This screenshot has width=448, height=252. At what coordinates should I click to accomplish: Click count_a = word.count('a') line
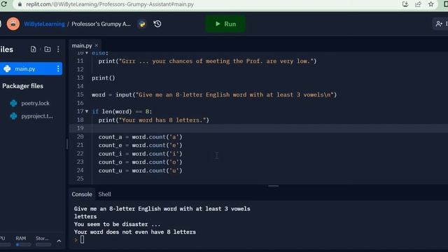140,137
